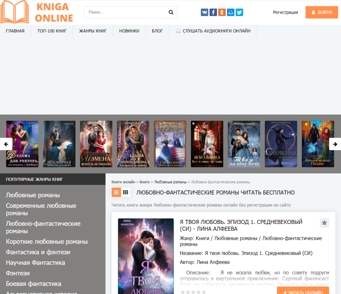This screenshot has width=341, height=294.
Task: Open the VK social network icon
Action: (204, 12)
